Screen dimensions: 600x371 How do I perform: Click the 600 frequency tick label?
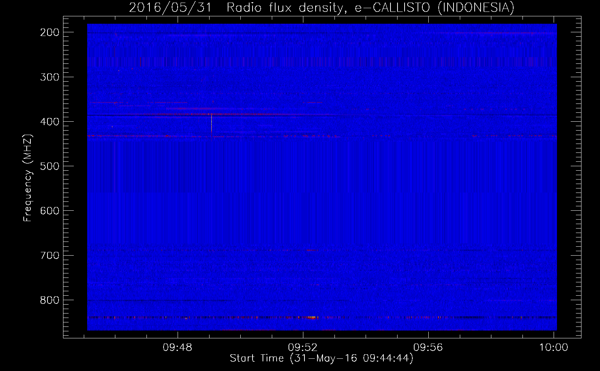tap(50, 211)
